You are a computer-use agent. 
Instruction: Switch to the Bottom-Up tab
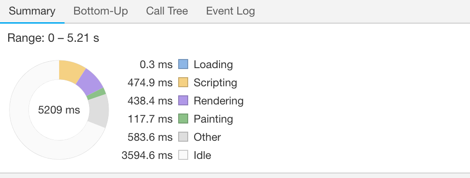(100, 11)
